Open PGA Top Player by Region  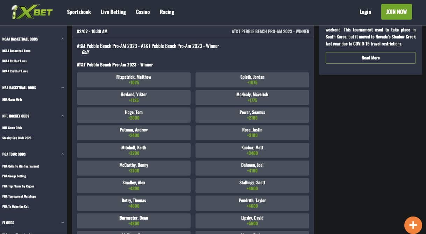[18, 186]
